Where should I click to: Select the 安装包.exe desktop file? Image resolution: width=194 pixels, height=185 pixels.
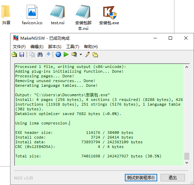[x=109, y=15]
